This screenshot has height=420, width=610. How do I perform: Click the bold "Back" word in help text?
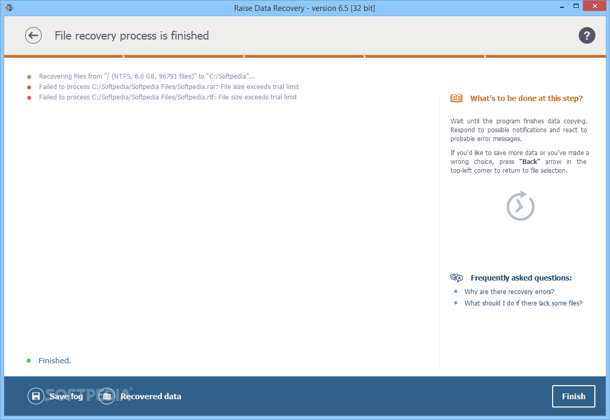530,162
